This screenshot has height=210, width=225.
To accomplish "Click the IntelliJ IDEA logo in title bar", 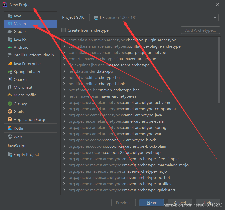I will click(5, 5).
